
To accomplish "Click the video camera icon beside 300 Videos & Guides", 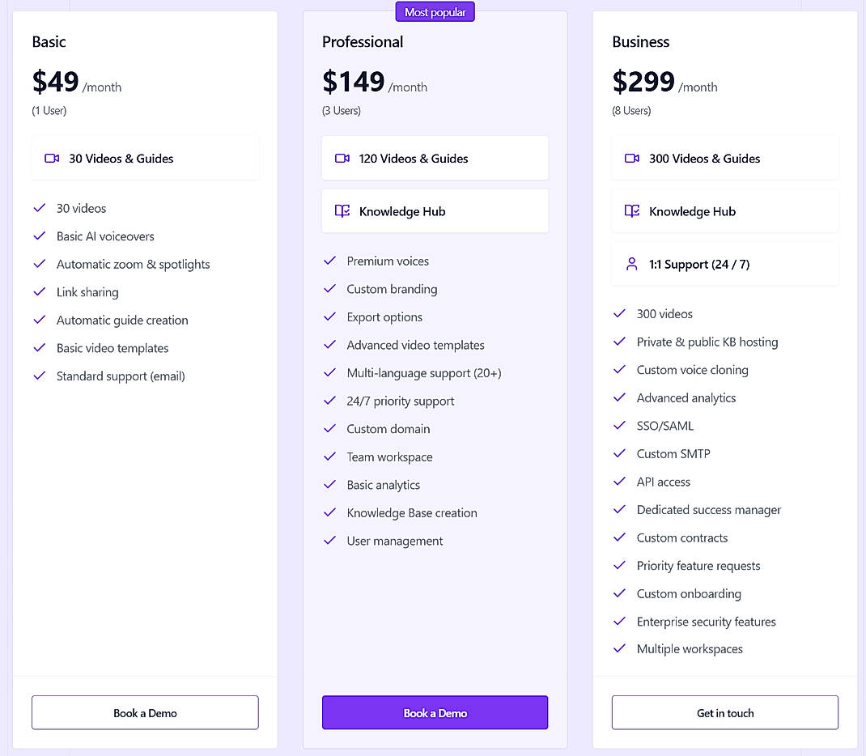I will [x=631, y=159].
